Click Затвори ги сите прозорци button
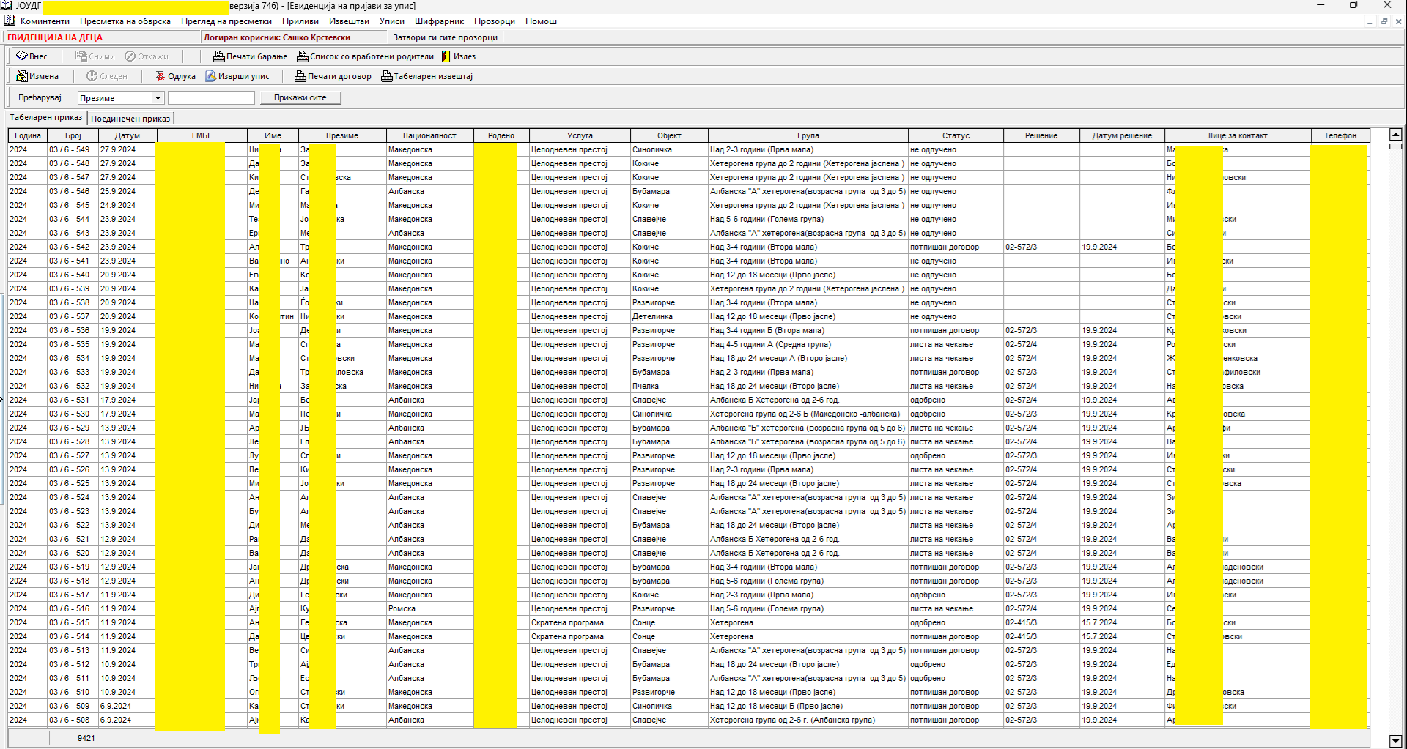Image resolution: width=1407 pixels, height=749 pixels. [x=445, y=37]
